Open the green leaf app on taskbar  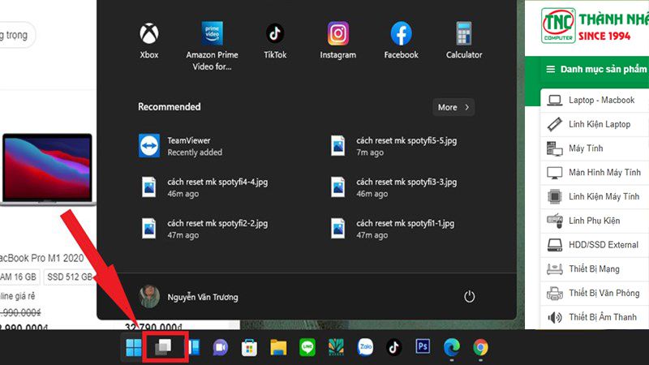[x=336, y=348]
